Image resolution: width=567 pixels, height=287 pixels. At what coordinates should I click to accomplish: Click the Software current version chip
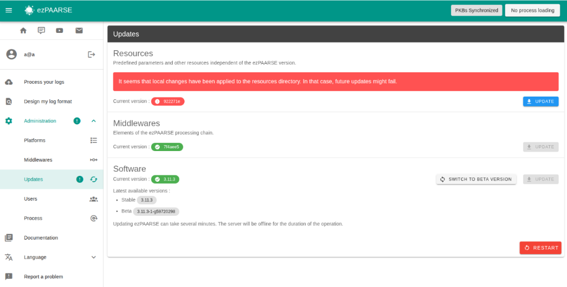(x=165, y=179)
